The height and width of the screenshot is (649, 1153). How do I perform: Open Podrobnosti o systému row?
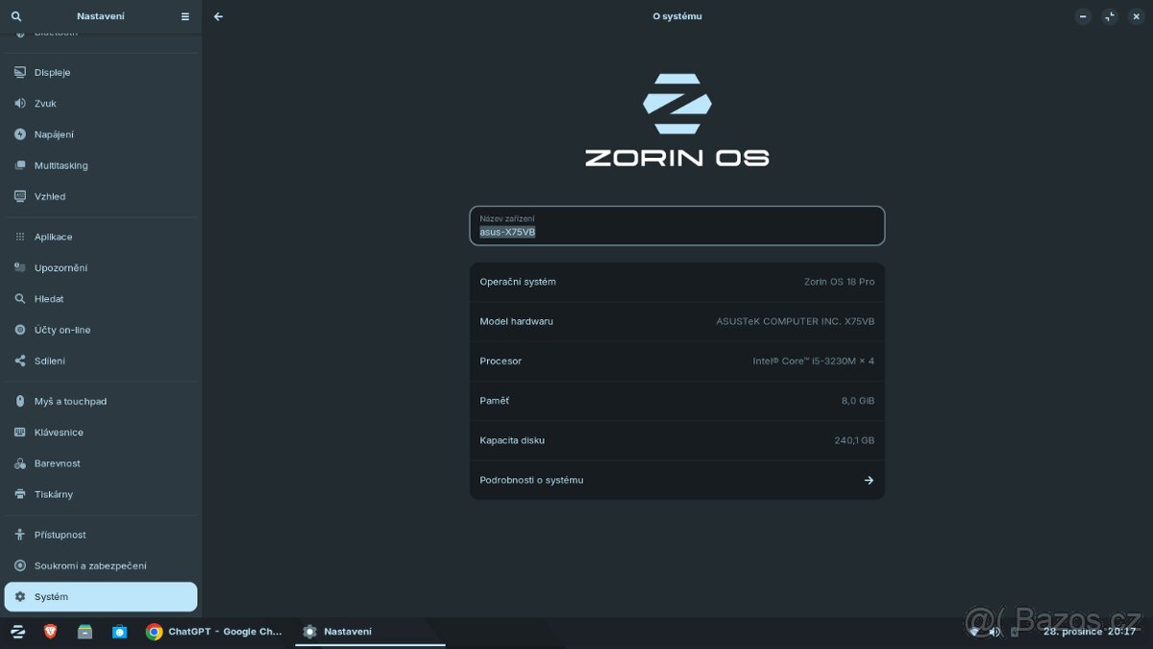[677, 480]
